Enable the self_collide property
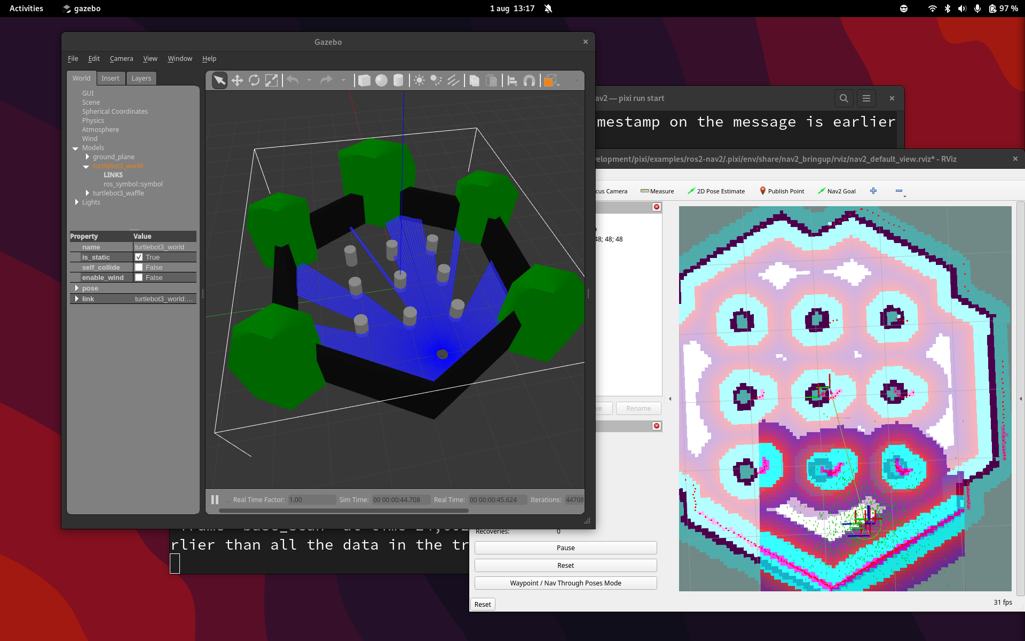The width and height of the screenshot is (1025, 641). point(139,267)
